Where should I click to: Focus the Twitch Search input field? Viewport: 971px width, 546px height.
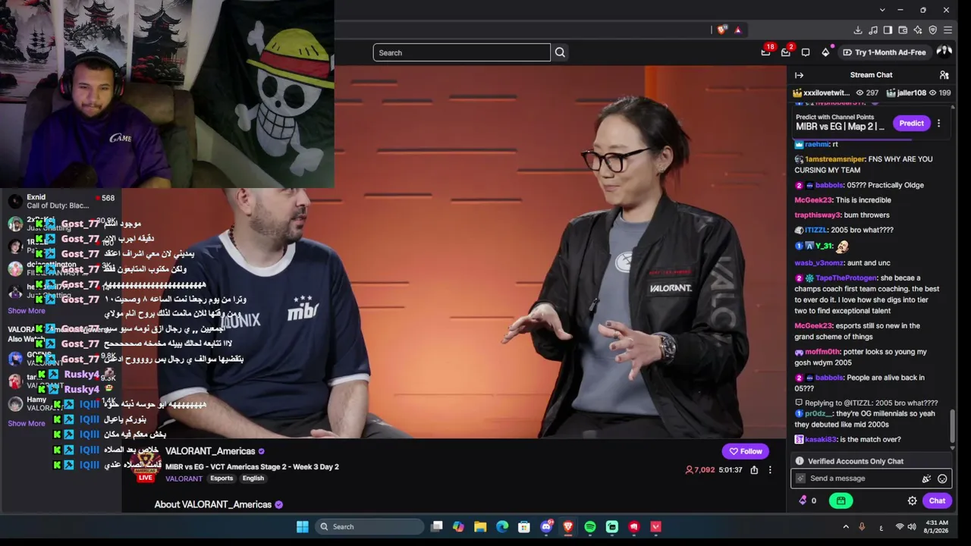(461, 52)
